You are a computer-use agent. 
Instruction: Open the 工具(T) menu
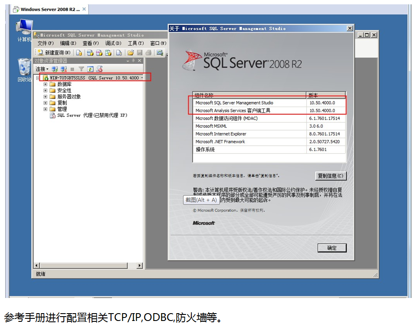click(x=136, y=43)
